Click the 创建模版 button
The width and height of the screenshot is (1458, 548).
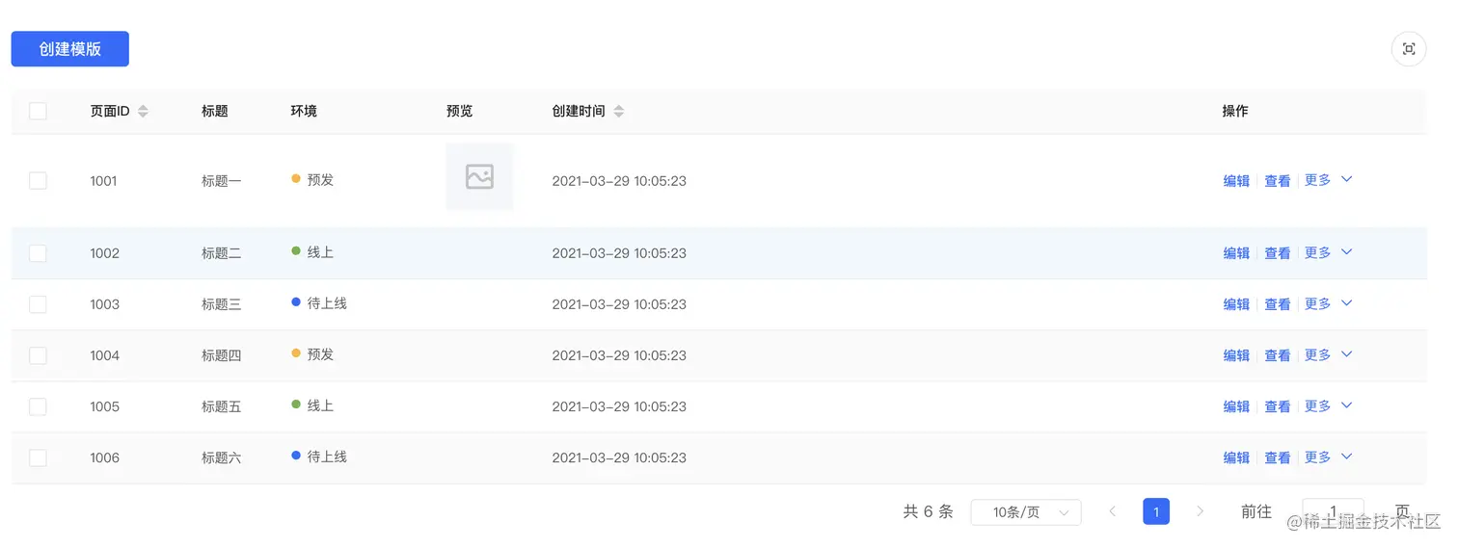[x=70, y=49]
